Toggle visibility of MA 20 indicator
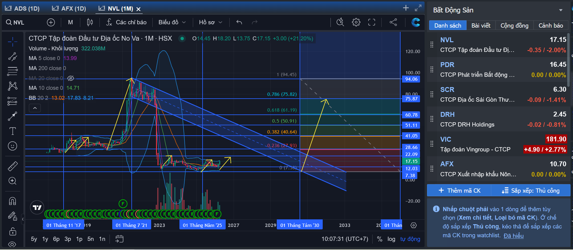 (x=71, y=78)
